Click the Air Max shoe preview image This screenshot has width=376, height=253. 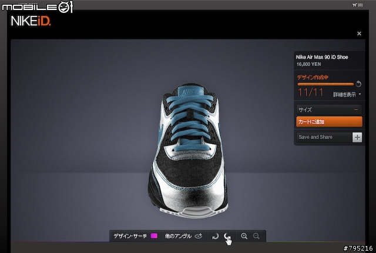[188, 151]
